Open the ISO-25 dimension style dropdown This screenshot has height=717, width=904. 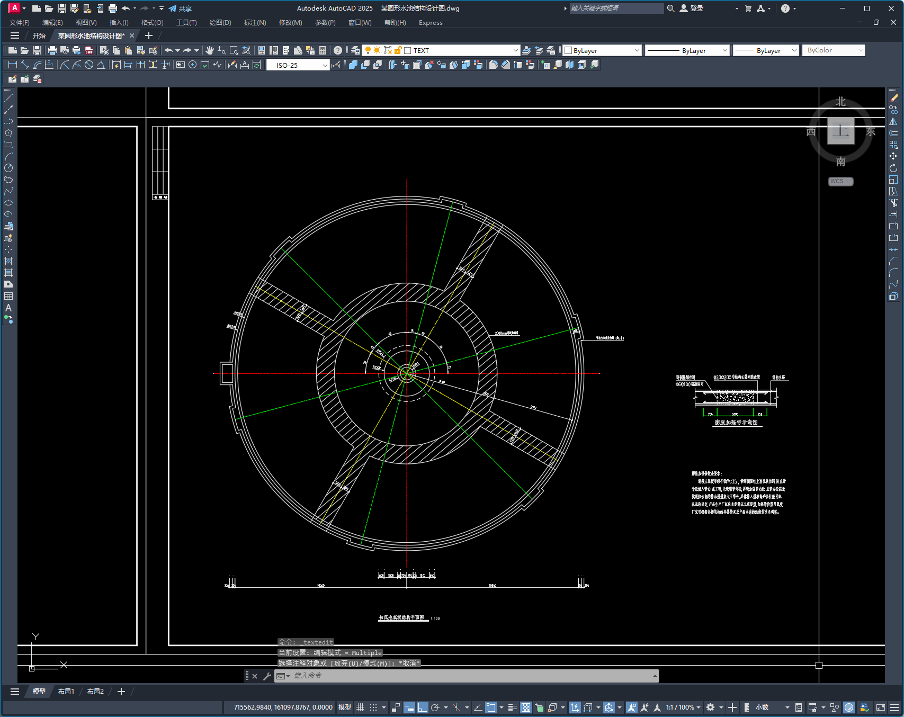pos(325,65)
